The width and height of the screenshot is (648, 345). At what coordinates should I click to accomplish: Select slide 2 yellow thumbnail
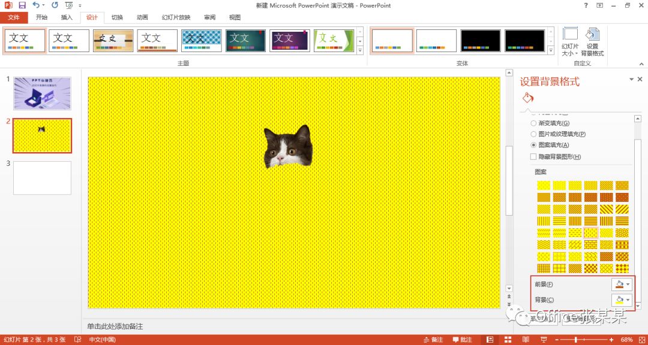(x=42, y=135)
